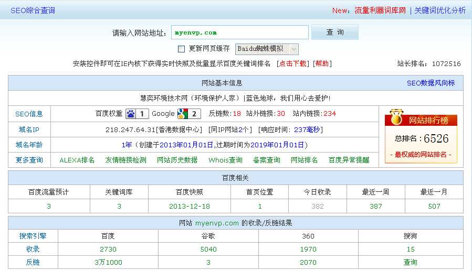Viewport: 472px width, 271px height.
Task: Click the 最近一月 value 507
Action: 434,207
